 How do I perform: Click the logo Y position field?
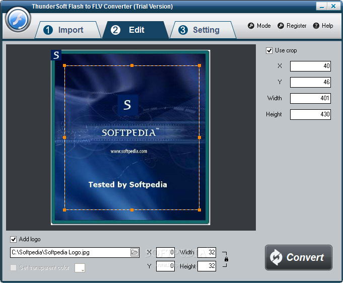point(165,266)
